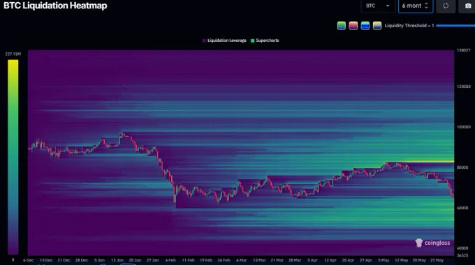
Task: Toggle the Supercharts legend item
Action: pos(265,40)
